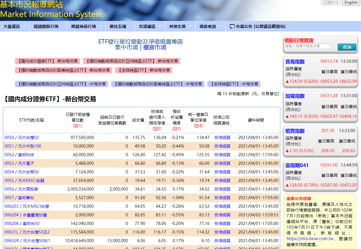Open the 櫃買指數 index link
The width and height of the screenshot is (361, 249).
click(295, 131)
